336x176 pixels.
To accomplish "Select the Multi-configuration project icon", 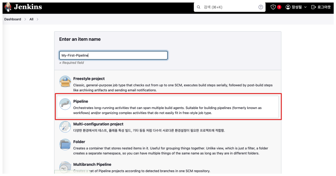I will [x=65, y=127].
